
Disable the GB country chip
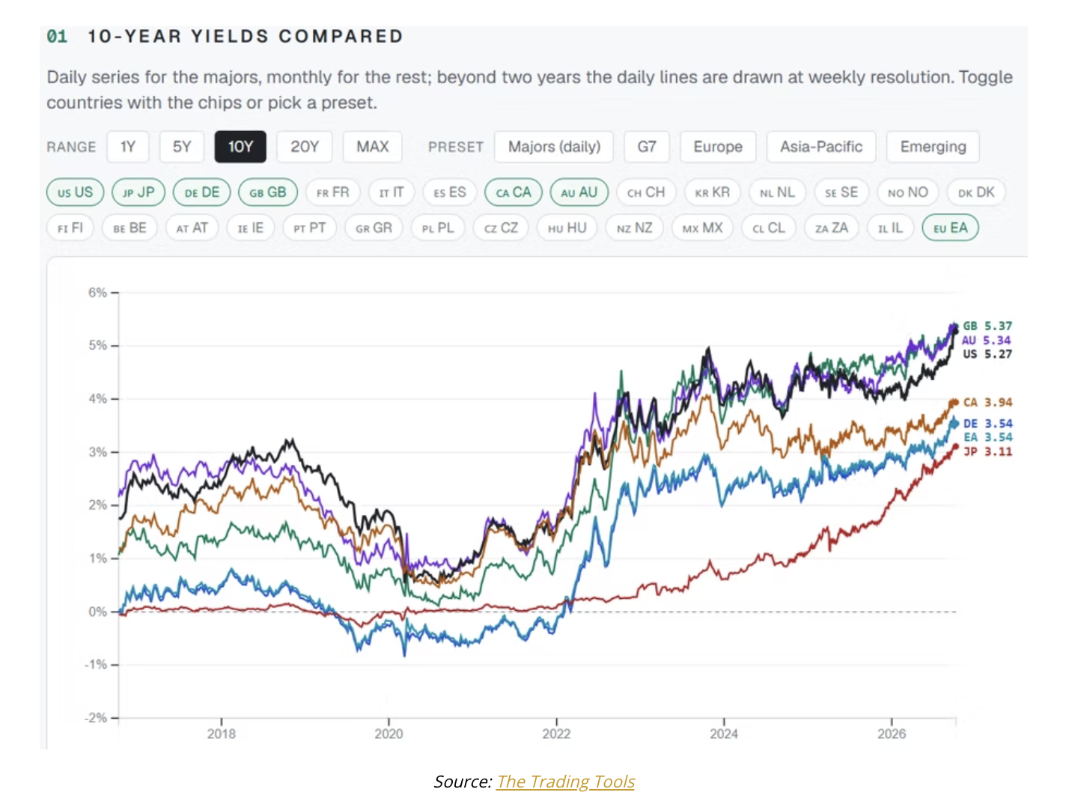coord(268,192)
